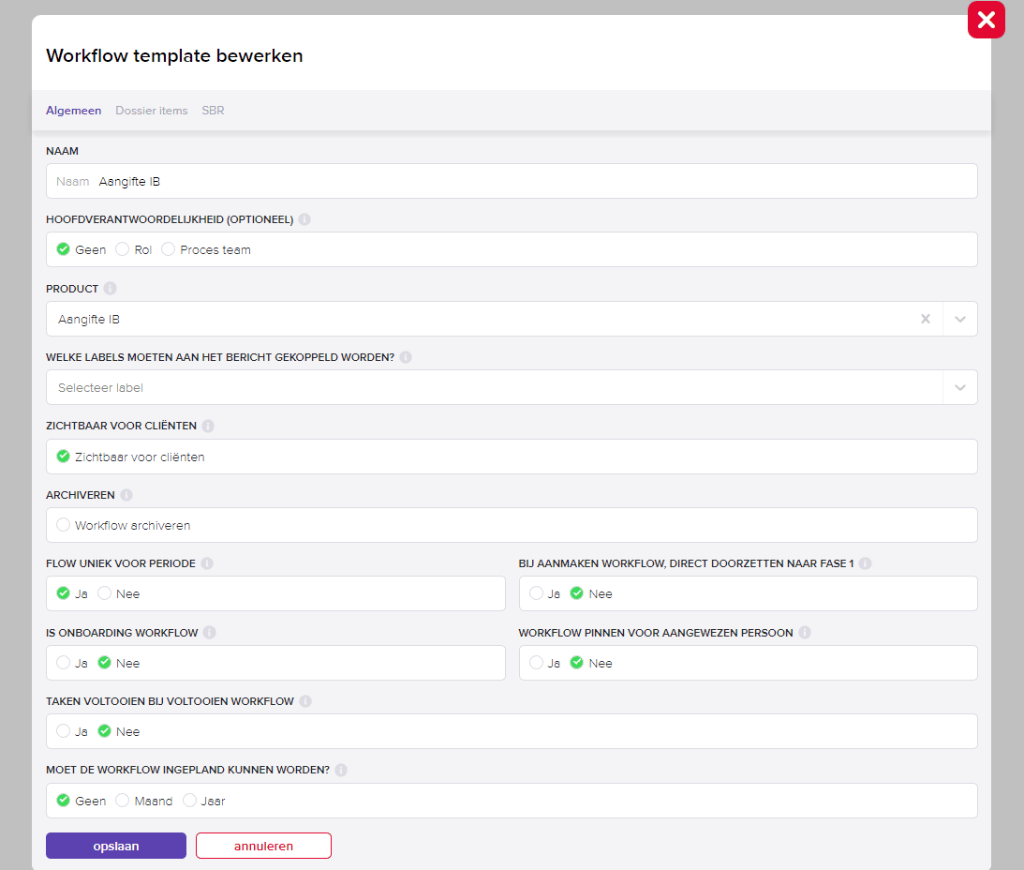The width and height of the screenshot is (1024, 870).
Task: Click info icon next to Archiveren
Action: [x=126, y=495]
